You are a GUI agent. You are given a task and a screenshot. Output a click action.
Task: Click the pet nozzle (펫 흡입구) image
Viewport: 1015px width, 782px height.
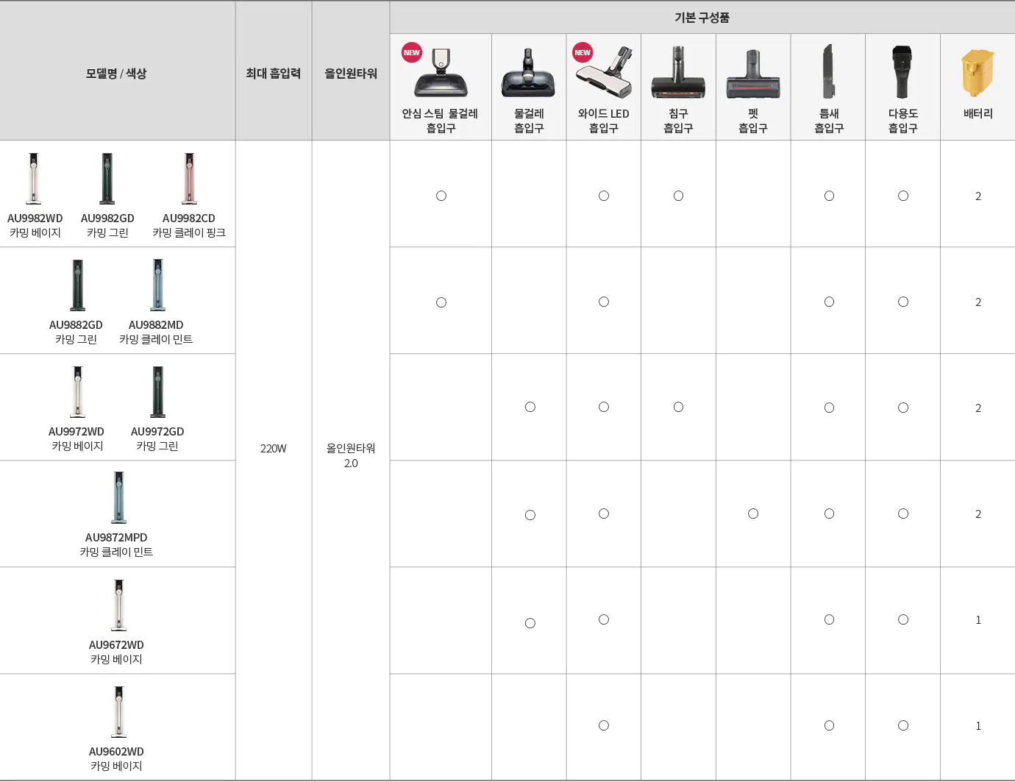coord(752,75)
